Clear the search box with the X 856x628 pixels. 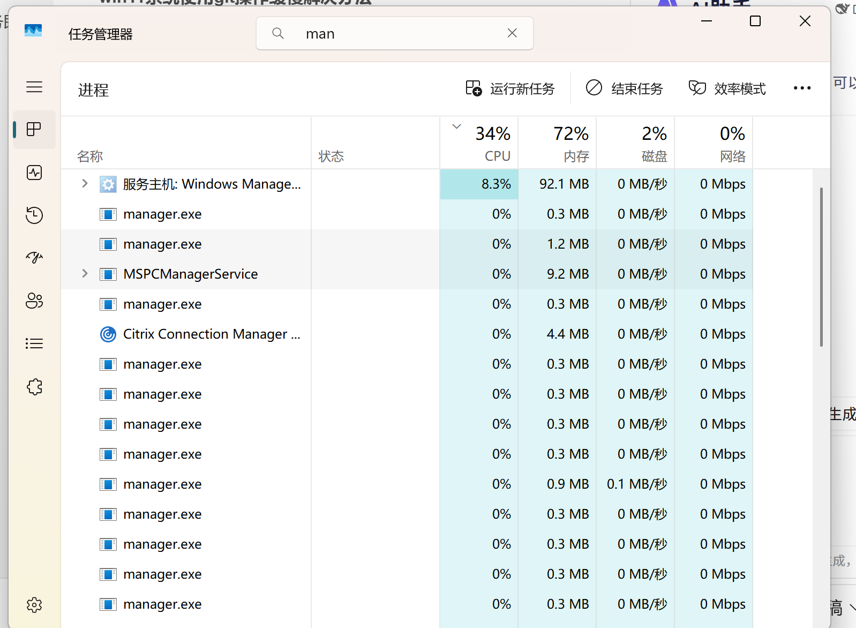pyautogui.click(x=512, y=33)
